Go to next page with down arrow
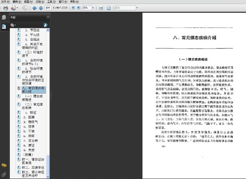The width and height of the screenshot is (246, 179). click(x=41, y=8)
